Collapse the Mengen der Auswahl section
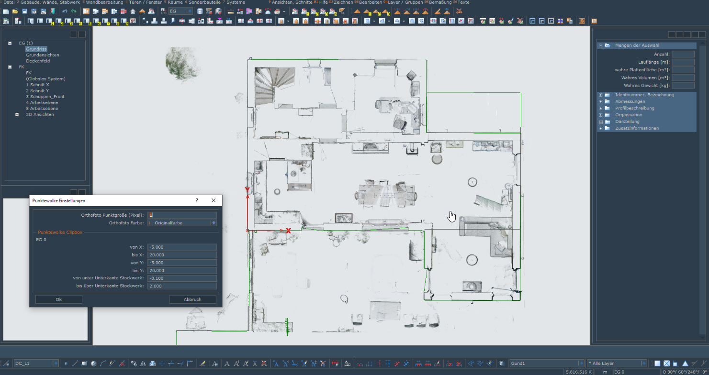The width and height of the screenshot is (709, 375). coord(600,45)
